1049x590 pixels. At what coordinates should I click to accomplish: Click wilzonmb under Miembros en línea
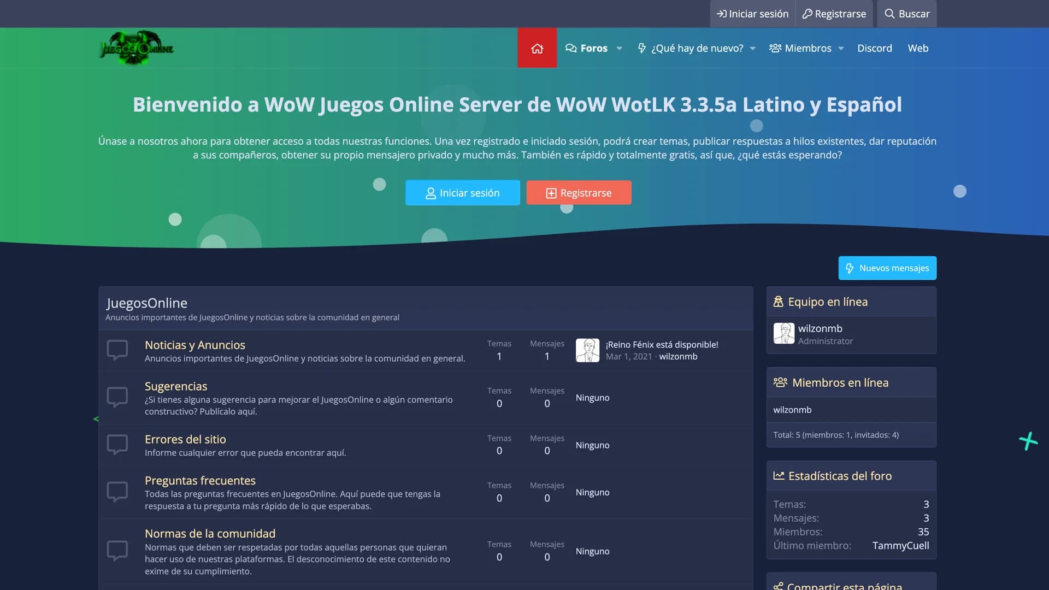(792, 410)
